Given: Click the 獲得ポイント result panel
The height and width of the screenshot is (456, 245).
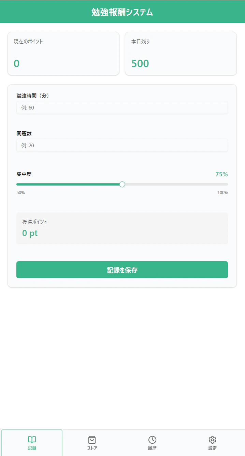Looking at the screenshot, I should click(122, 228).
